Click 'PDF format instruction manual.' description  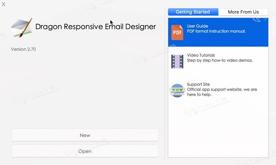[x=216, y=31]
